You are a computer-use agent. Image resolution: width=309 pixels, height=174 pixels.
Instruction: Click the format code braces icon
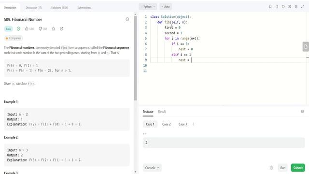point(277,6)
